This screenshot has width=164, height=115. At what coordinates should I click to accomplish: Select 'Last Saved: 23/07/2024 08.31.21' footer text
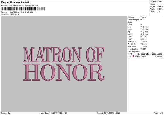tap(54, 113)
